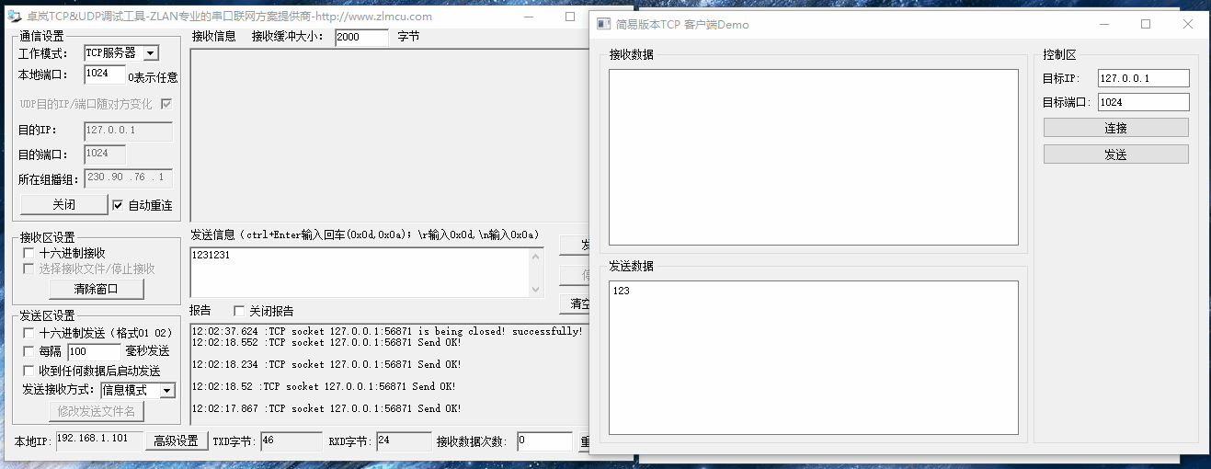The height and width of the screenshot is (469, 1211).
Task: Enable 十六进制接收 checkbox
Action: click(x=29, y=253)
